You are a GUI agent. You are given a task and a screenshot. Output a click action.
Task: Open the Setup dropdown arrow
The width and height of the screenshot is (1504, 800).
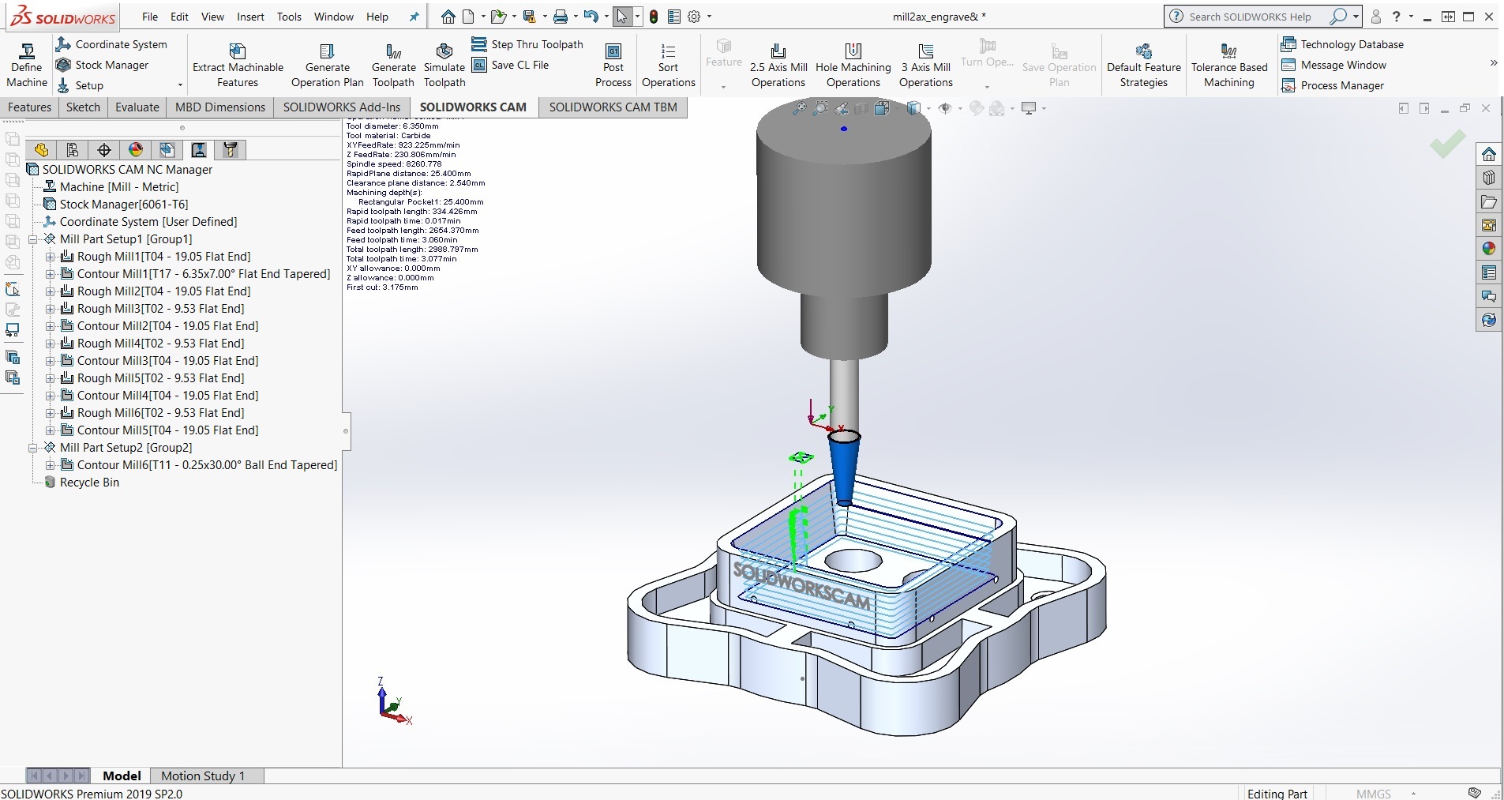pos(180,85)
